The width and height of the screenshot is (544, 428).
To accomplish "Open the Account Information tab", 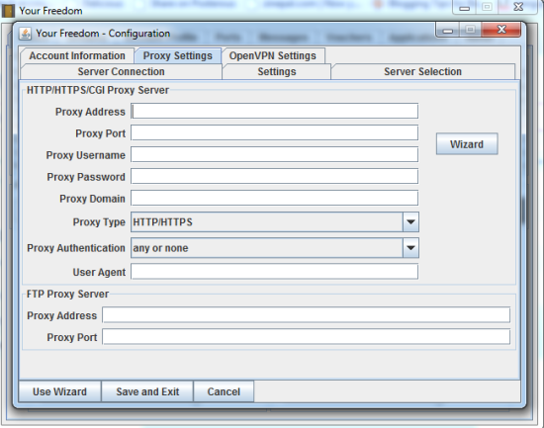I will pyautogui.click(x=77, y=55).
